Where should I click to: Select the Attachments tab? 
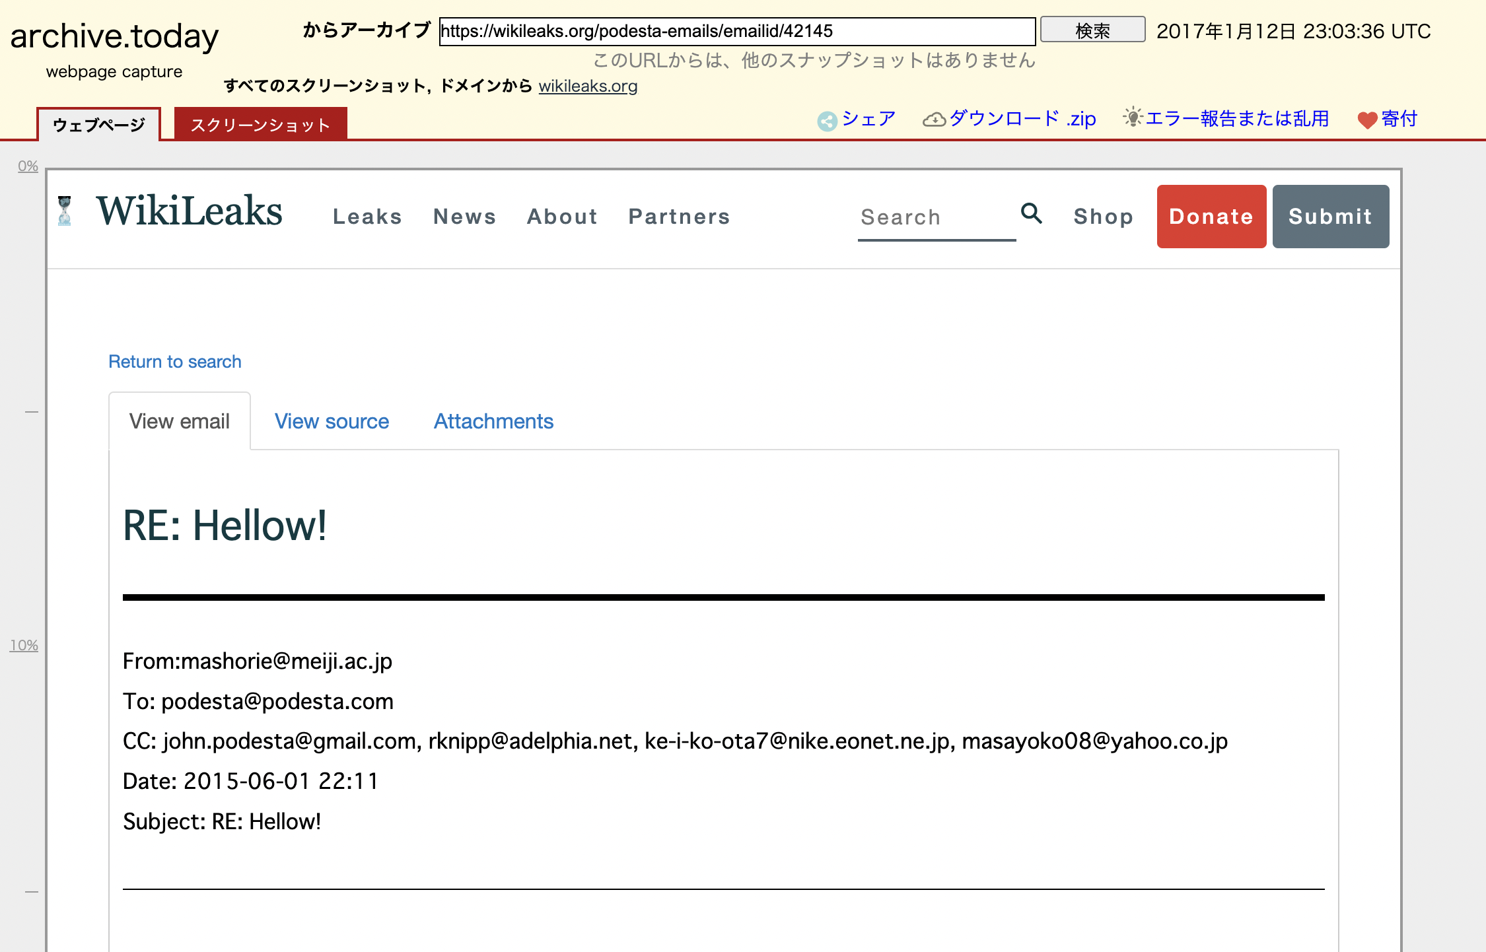(493, 421)
